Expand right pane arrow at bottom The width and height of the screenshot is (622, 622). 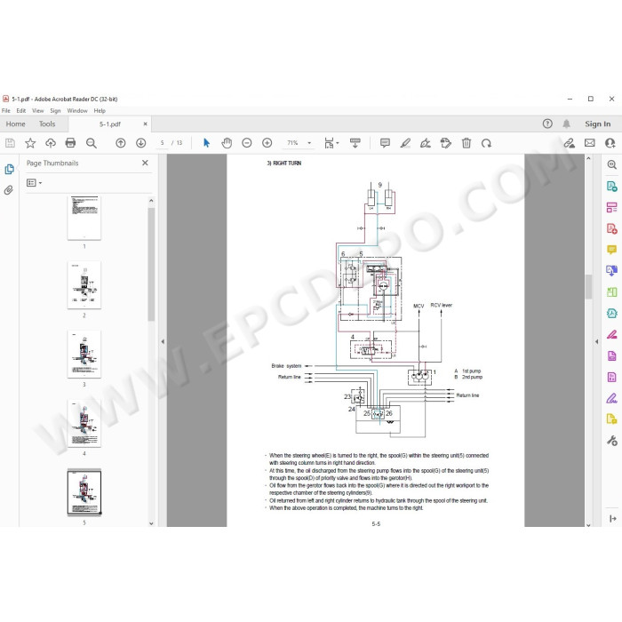(x=612, y=518)
